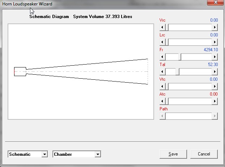Increase Fr with the right arrow
This screenshot has width=225, height=167.
click(215, 57)
